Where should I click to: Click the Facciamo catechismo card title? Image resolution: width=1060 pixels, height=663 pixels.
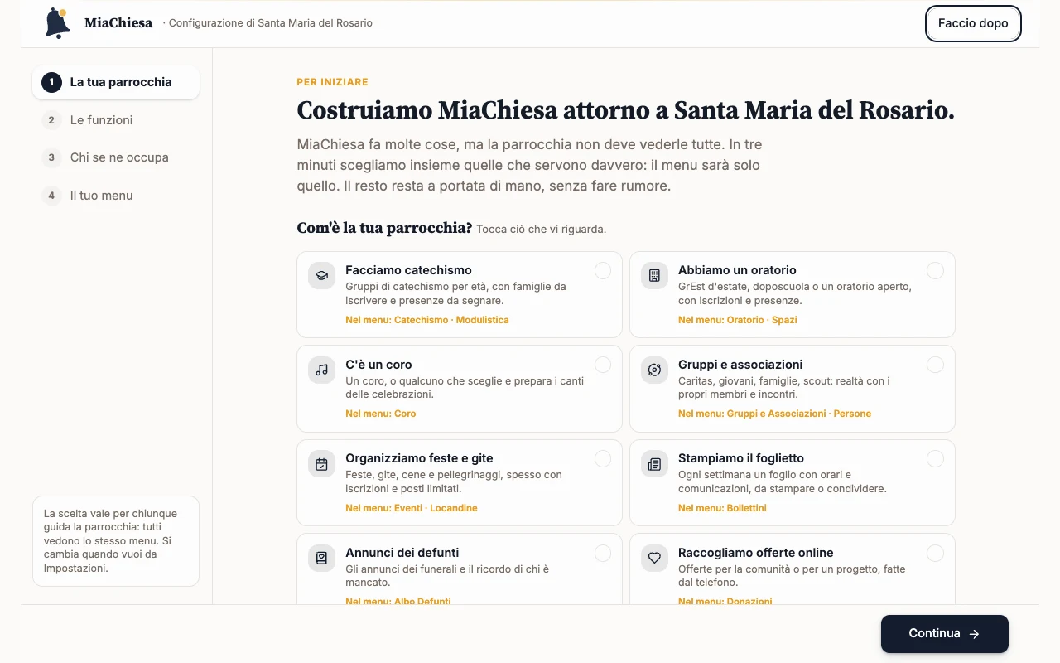coord(408,270)
